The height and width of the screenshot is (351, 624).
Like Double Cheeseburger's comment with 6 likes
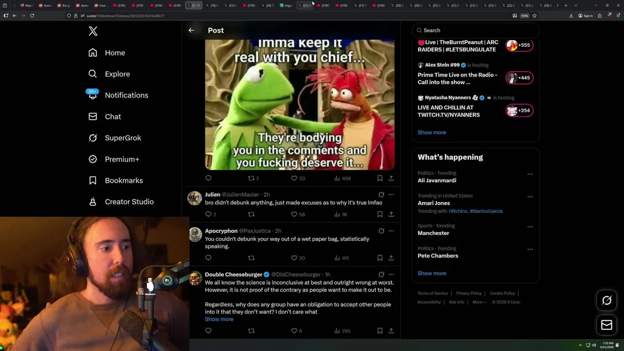coord(296,331)
